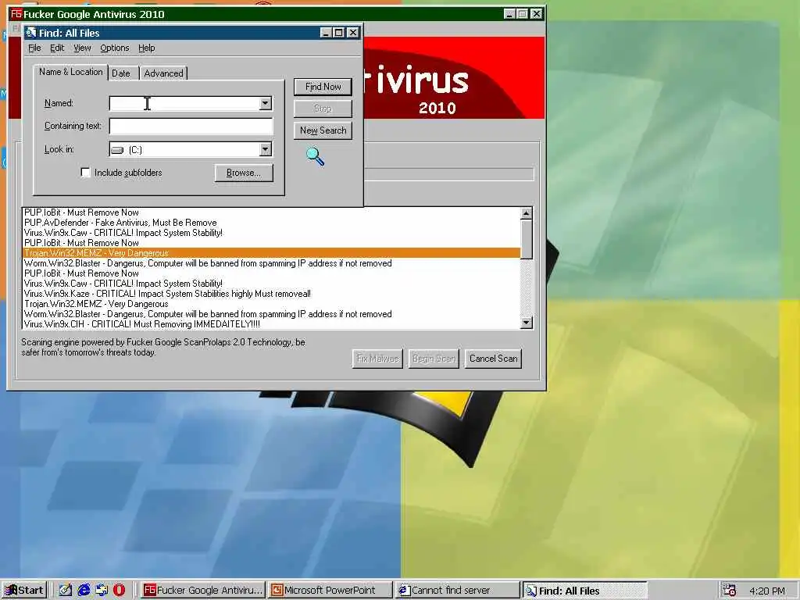Screen dimensions: 800x600
Task: Click the Containing text input field
Action: coord(191,126)
